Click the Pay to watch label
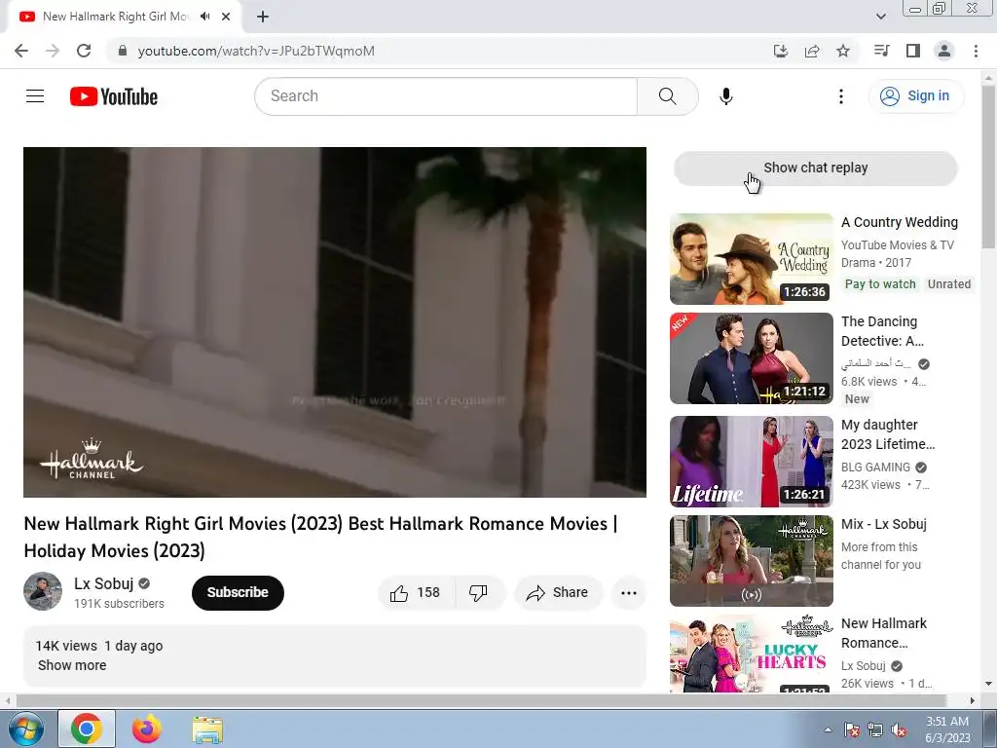The width and height of the screenshot is (997, 748). tap(880, 284)
